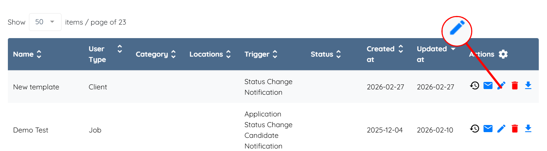This screenshot has height=151, width=547.
Task: Delete Demo Test using trash icon
Action: point(515,129)
